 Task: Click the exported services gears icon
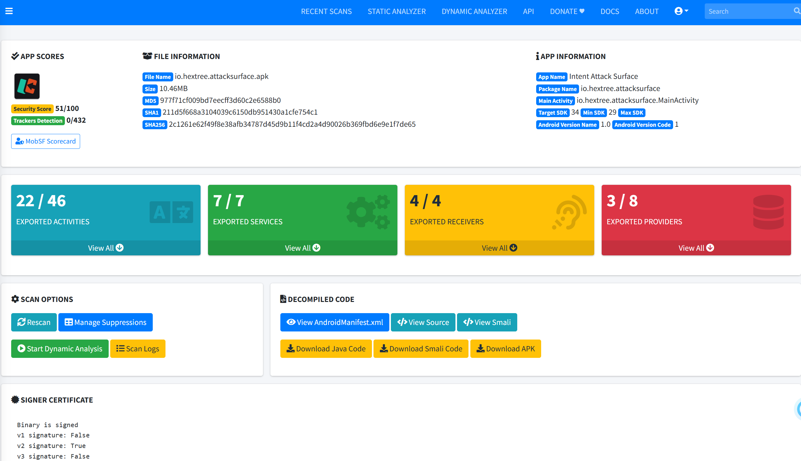tap(368, 212)
